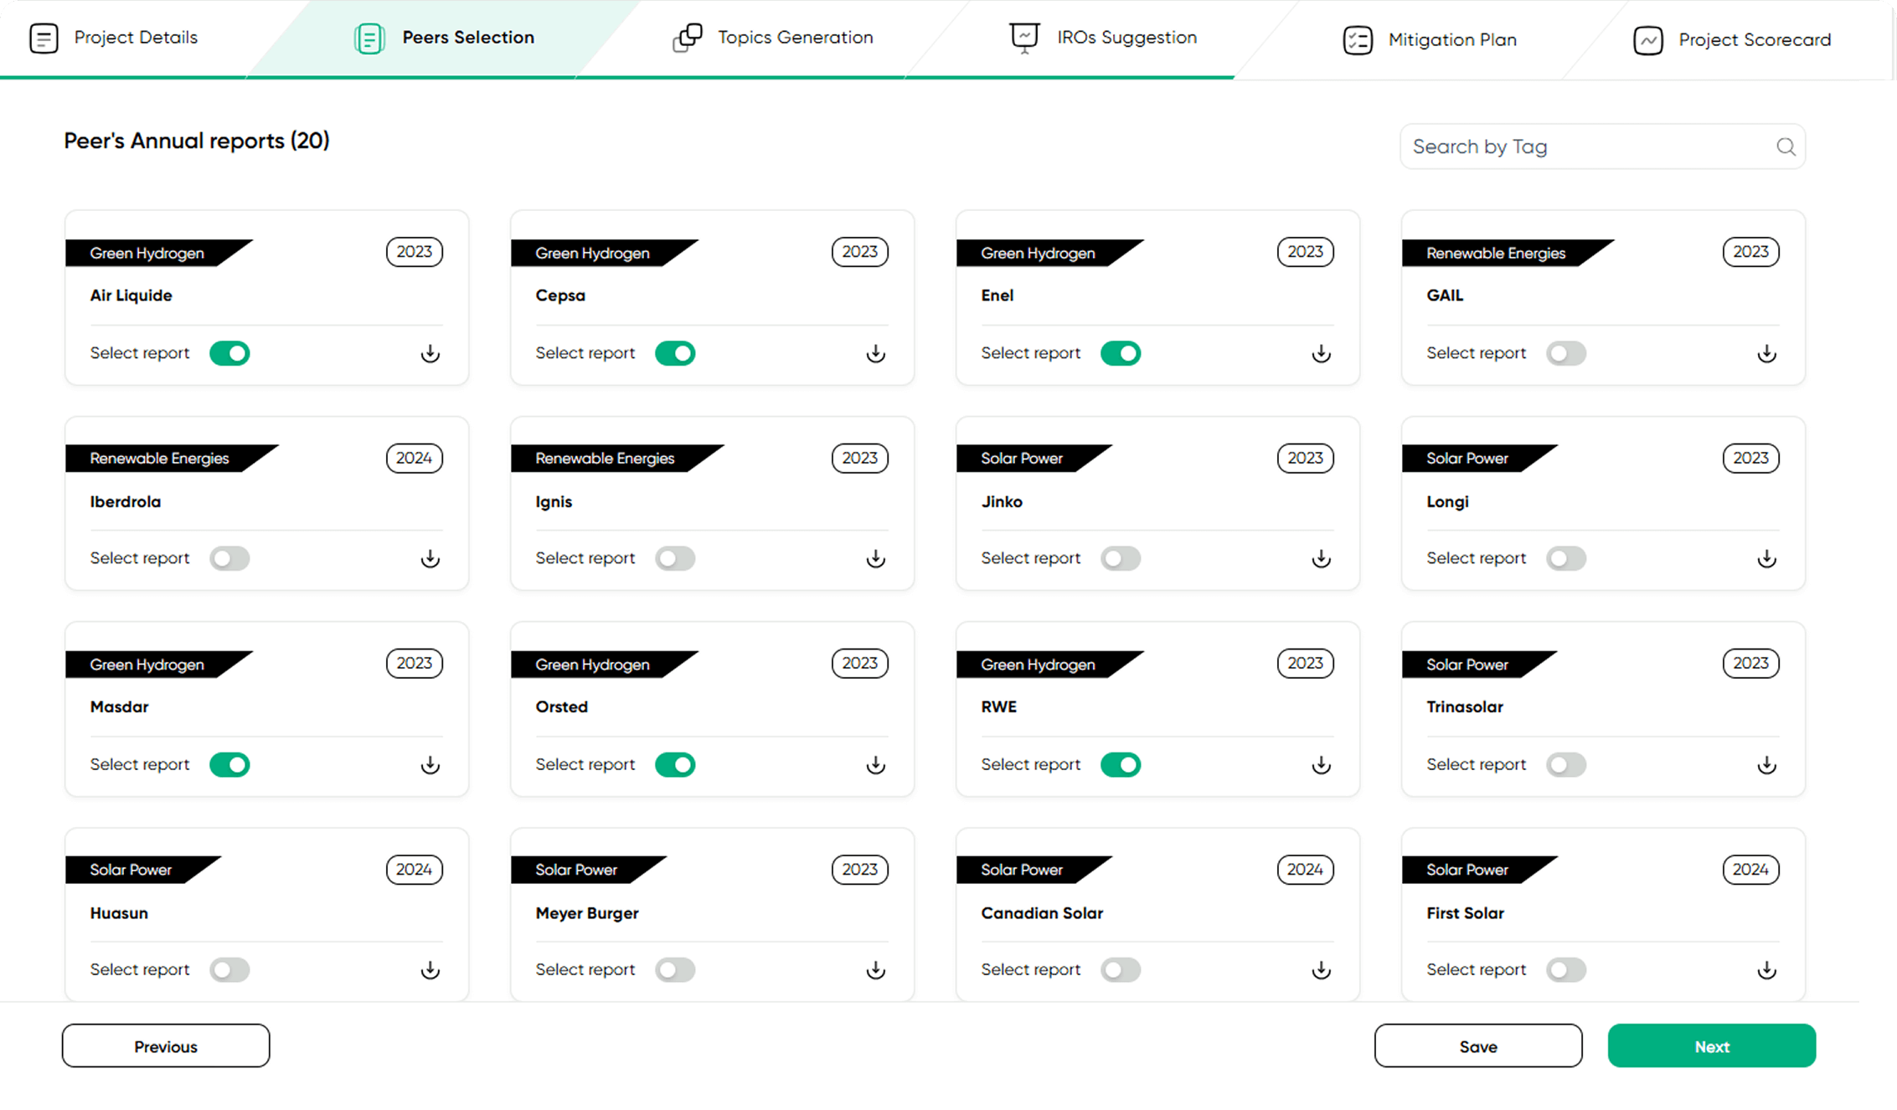Download the Meyer Burger report
The width and height of the screenshot is (1897, 1110).
click(x=875, y=969)
